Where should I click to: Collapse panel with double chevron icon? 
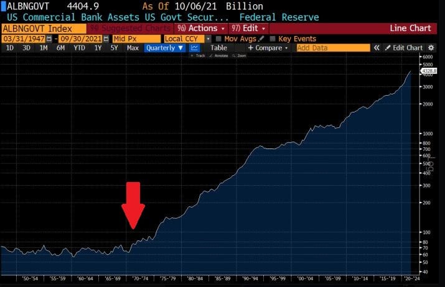[377, 48]
